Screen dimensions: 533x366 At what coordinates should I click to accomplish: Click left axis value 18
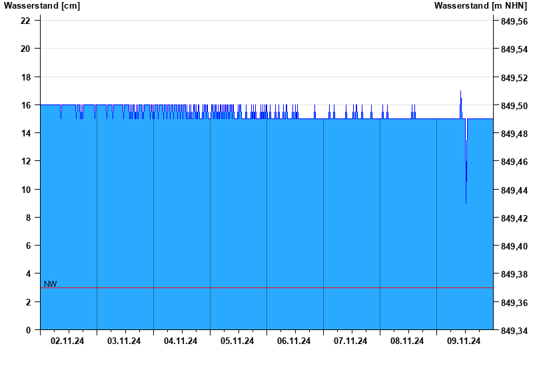point(25,77)
